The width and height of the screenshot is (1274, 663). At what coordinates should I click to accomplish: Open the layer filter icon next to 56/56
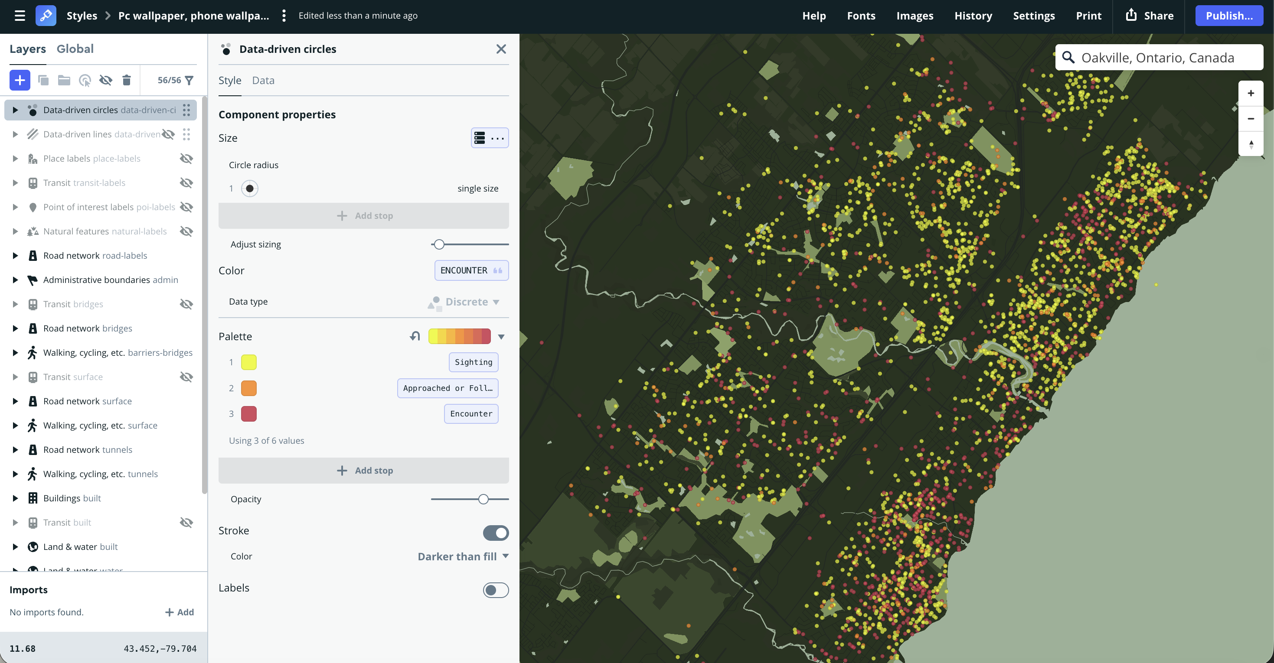pyautogui.click(x=189, y=80)
